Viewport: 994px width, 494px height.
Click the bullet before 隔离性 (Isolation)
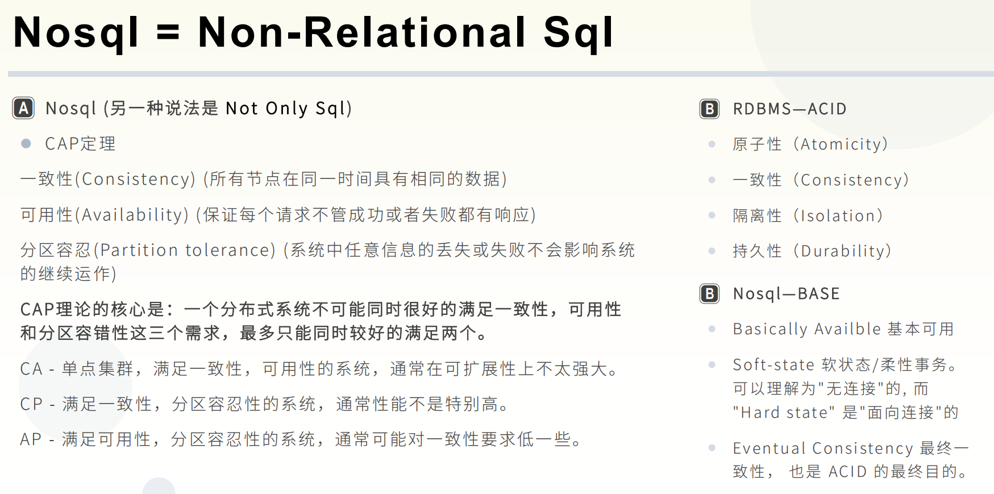point(712,215)
